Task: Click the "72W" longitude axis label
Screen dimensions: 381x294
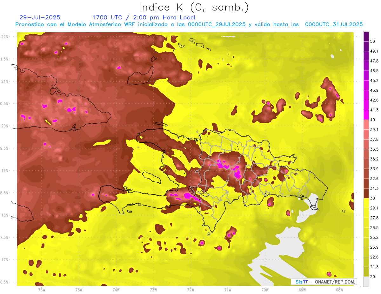Action: click(x=190, y=290)
